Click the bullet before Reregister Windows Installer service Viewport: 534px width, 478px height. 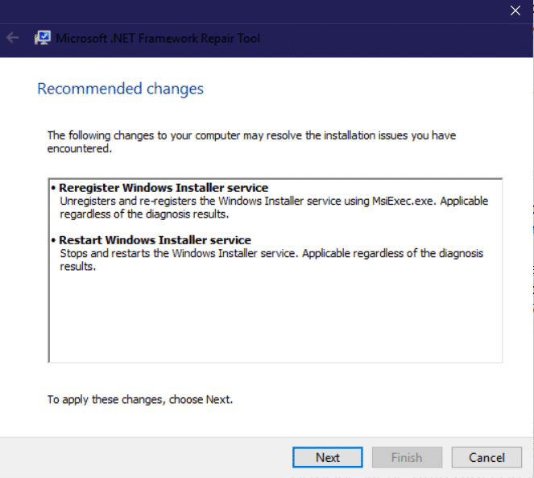53,188
